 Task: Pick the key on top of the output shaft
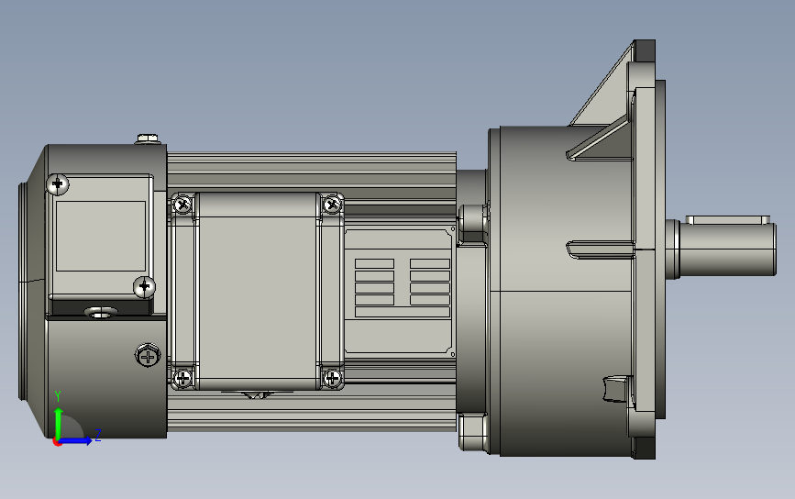coord(727,219)
